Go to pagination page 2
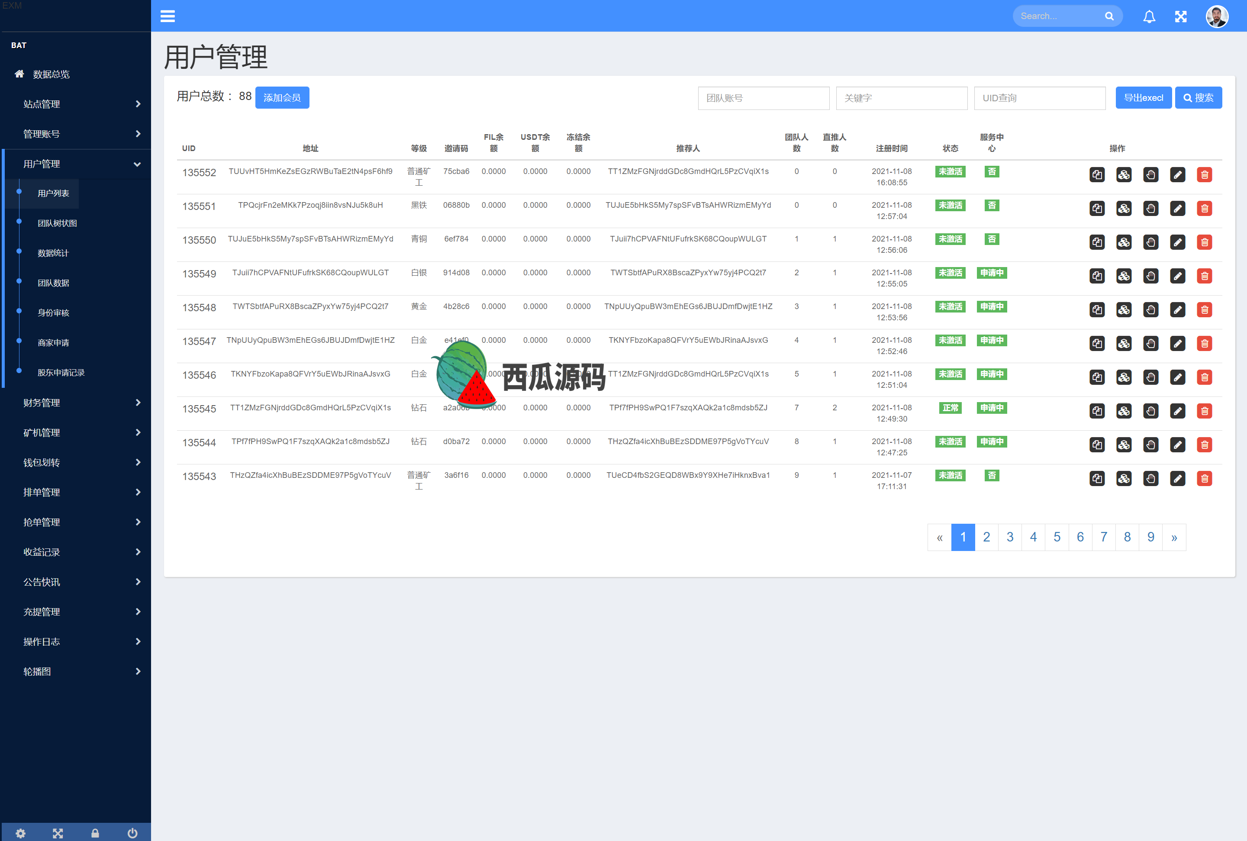The height and width of the screenshot is (841, 1247). coord(986,538)
